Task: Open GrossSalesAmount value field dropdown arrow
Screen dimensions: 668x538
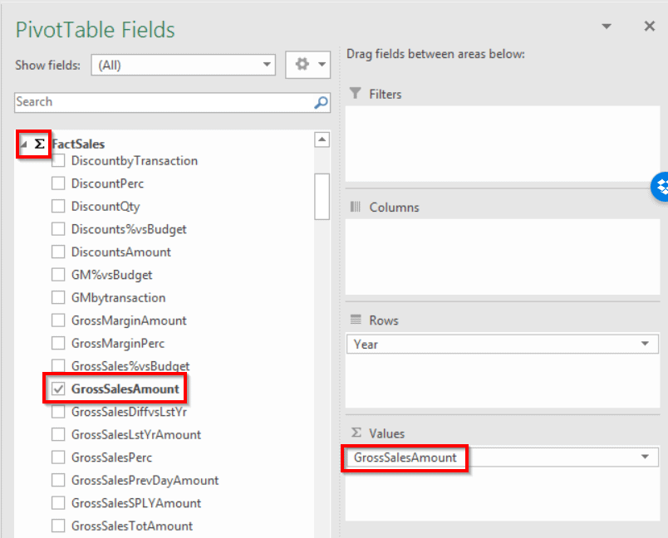Action: pyautogui.click(x=645, y=457)
